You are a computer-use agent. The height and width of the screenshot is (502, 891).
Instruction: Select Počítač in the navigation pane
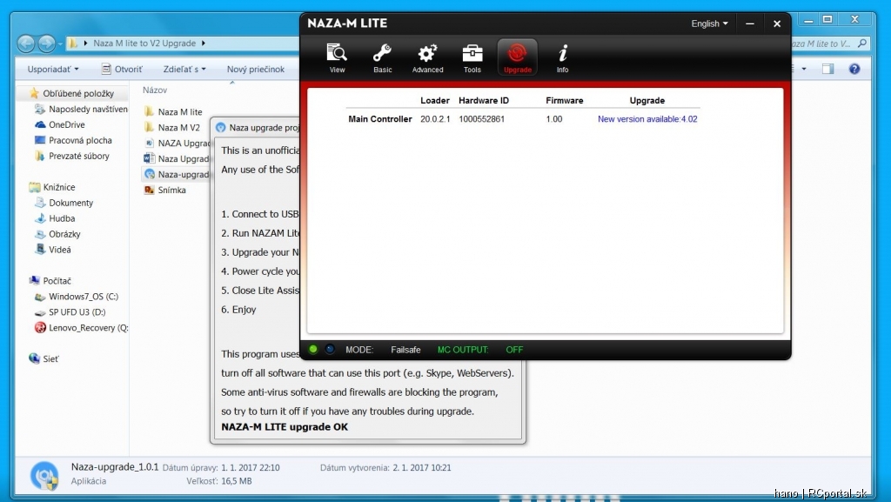[50, 280]
